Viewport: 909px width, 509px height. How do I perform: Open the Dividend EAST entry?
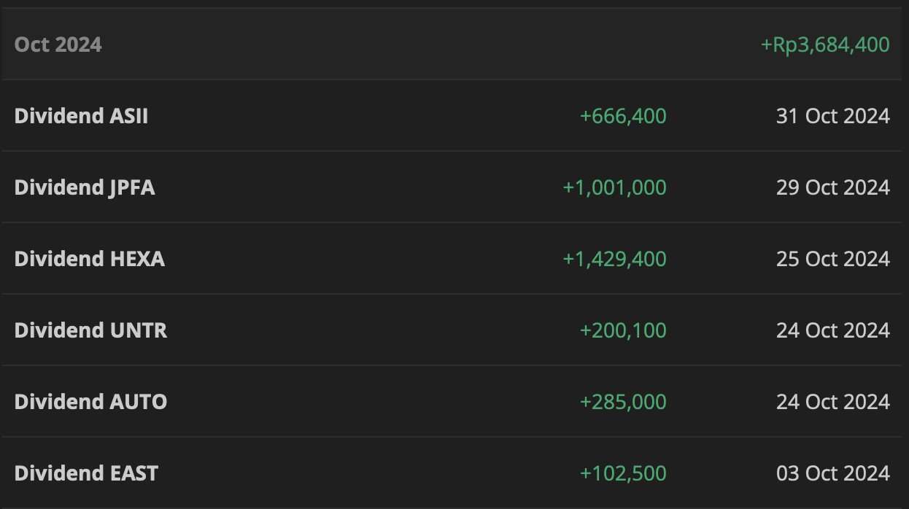86,473
